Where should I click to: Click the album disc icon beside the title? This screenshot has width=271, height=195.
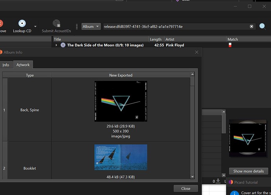[x=63, y=45]
